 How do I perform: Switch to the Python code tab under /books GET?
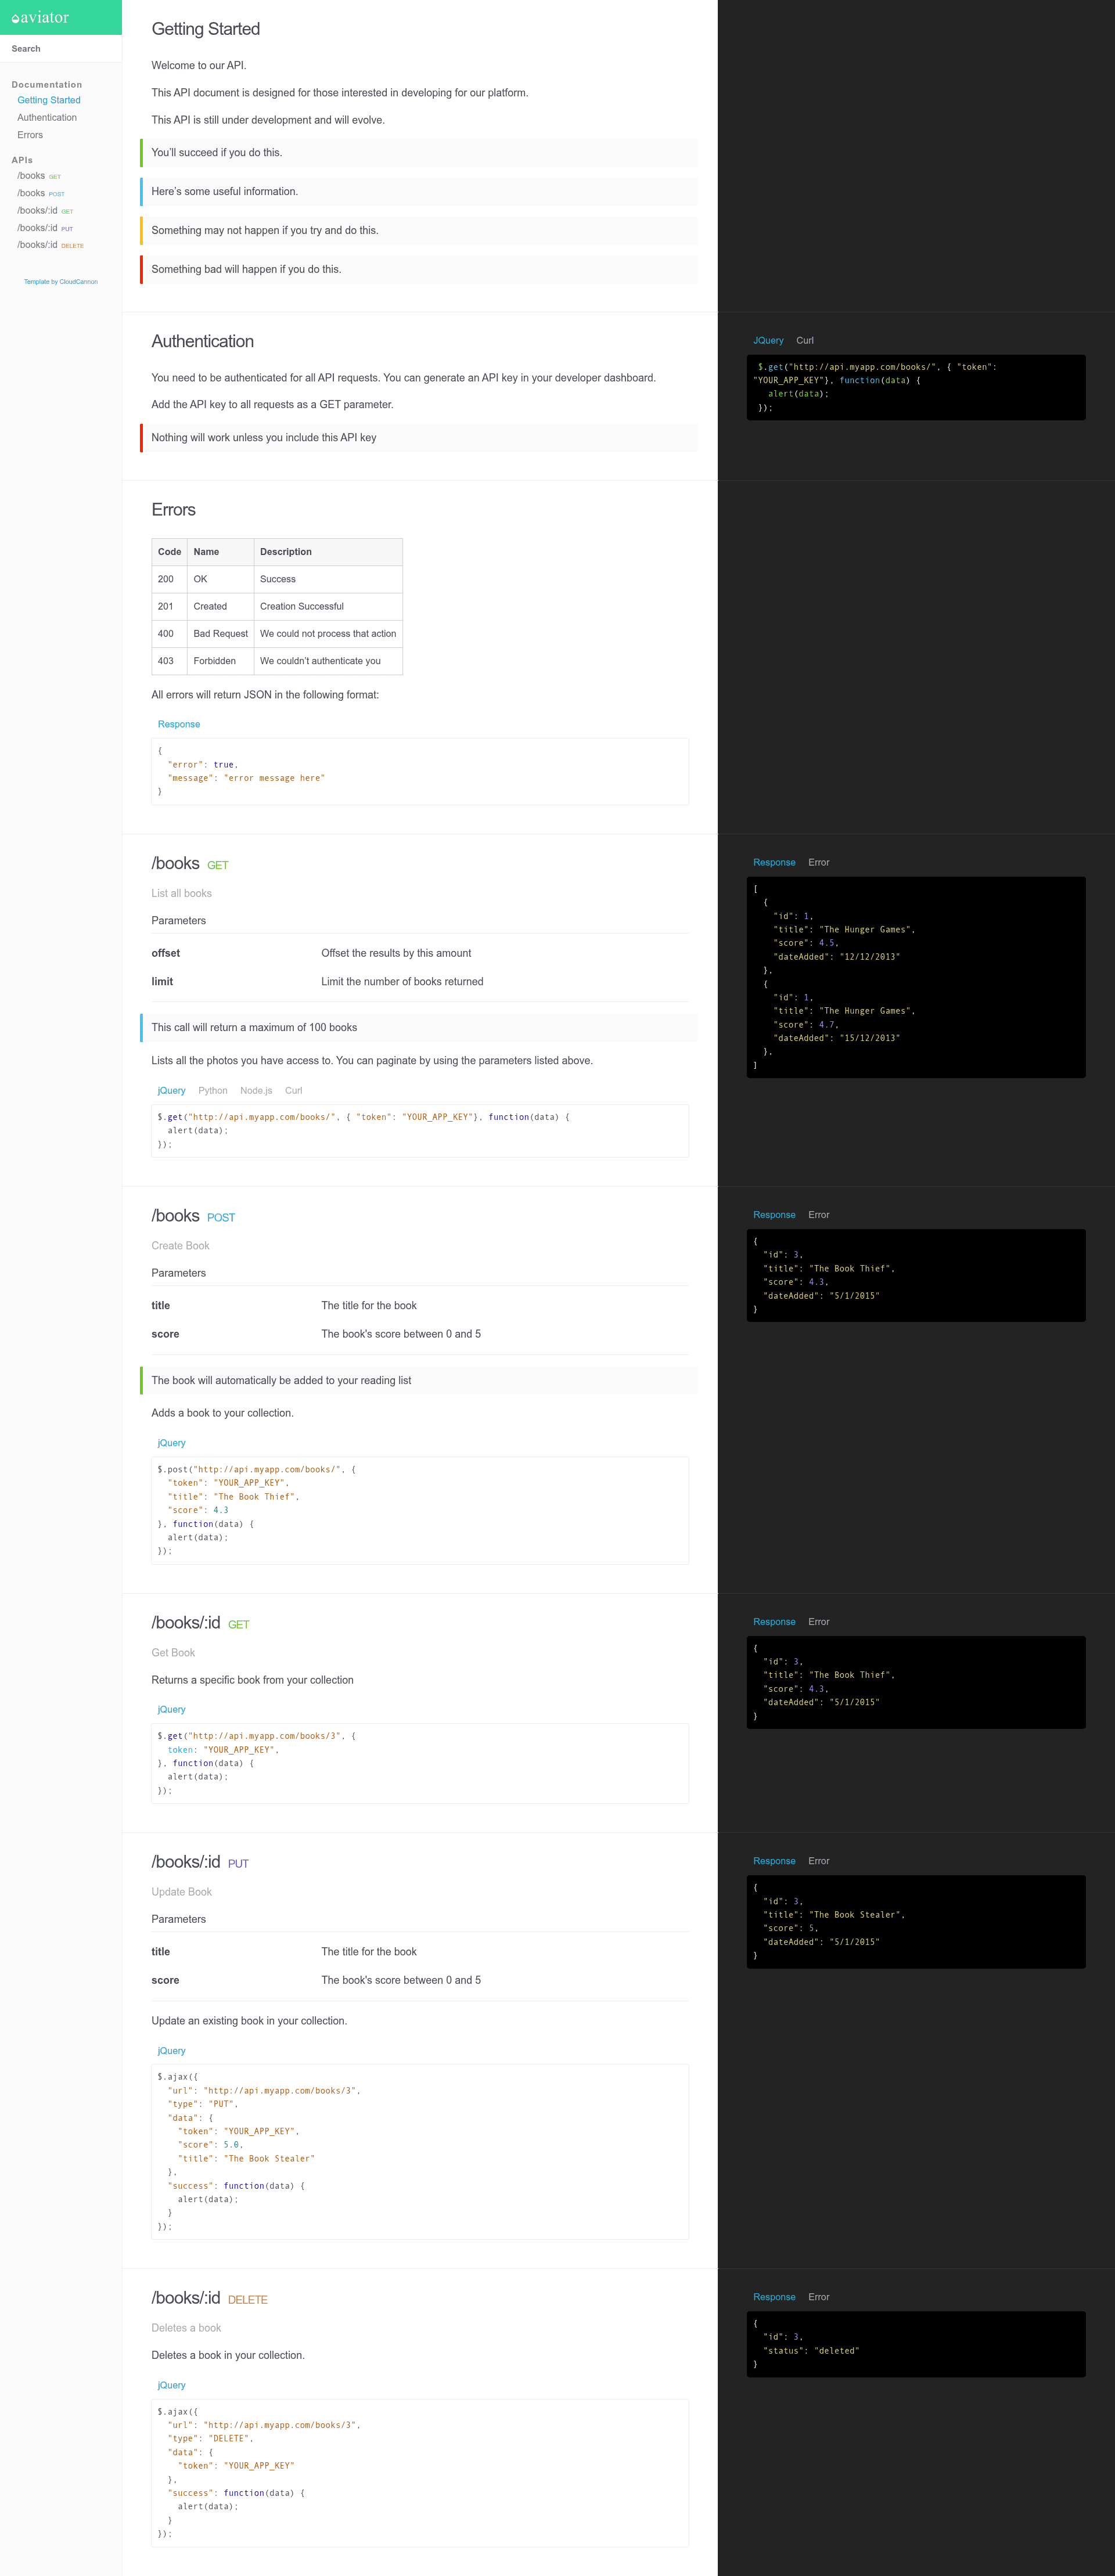click(213, 1091)
